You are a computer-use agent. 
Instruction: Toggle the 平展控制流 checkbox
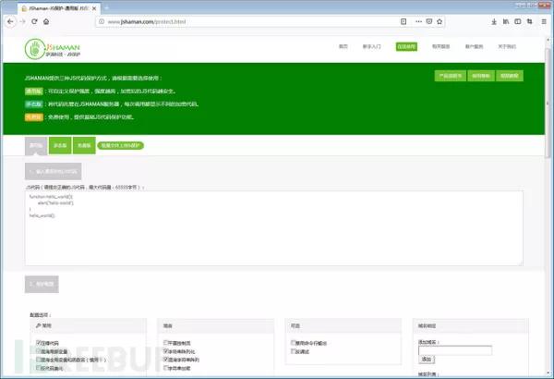point(165,342)
